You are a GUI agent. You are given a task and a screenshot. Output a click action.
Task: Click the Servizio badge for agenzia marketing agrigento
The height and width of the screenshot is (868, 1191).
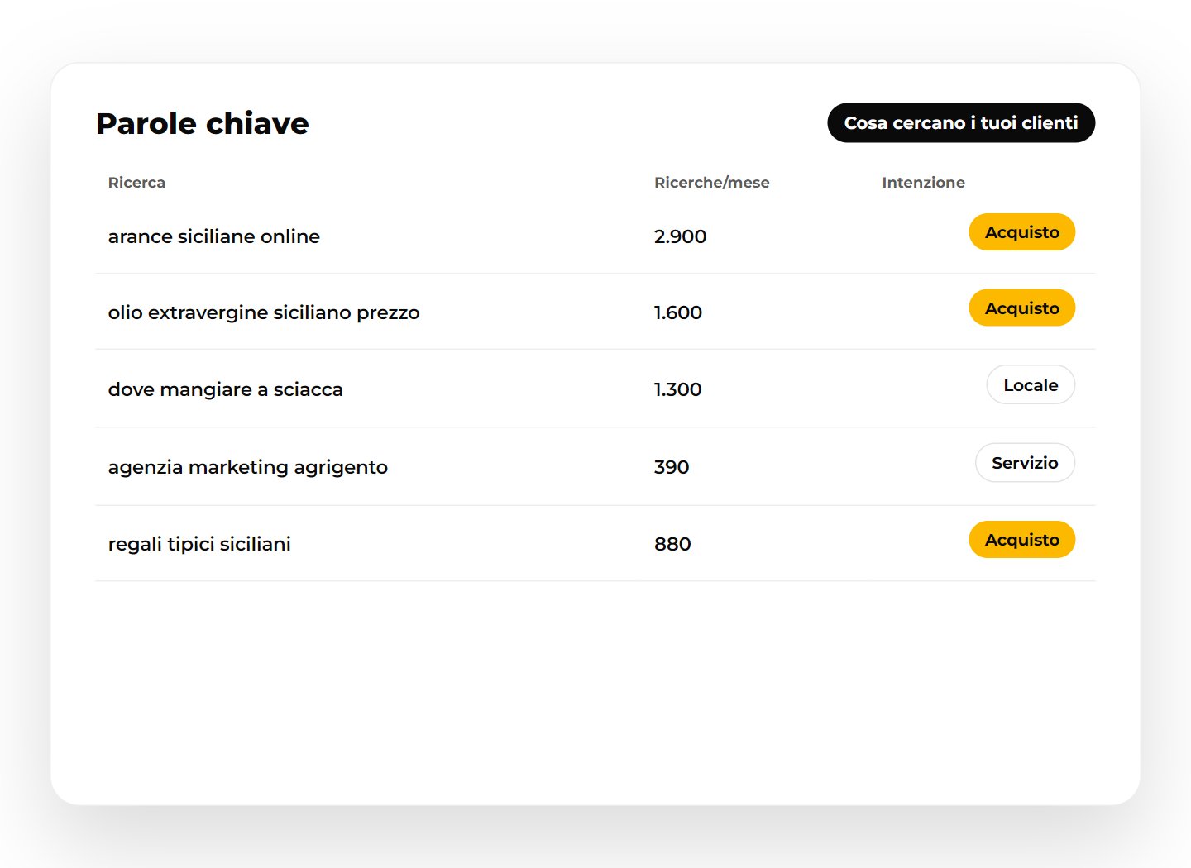coord(1026,462)
